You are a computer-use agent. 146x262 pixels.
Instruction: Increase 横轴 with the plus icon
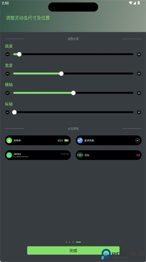pyautogui.click(x=139, y=93)
